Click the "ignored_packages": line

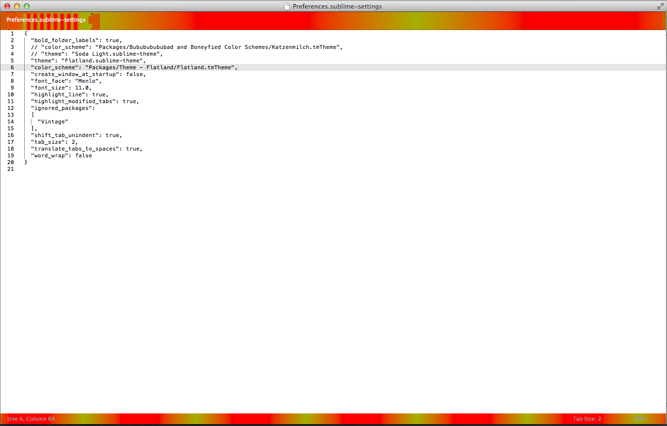point(63,108)
